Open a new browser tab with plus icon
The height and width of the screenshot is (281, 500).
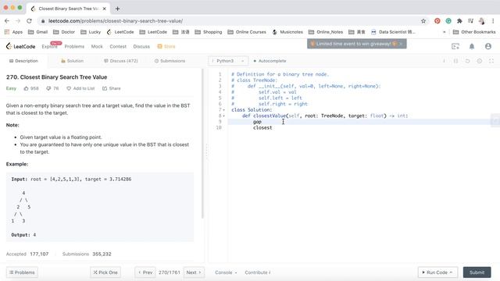[117, 9]
